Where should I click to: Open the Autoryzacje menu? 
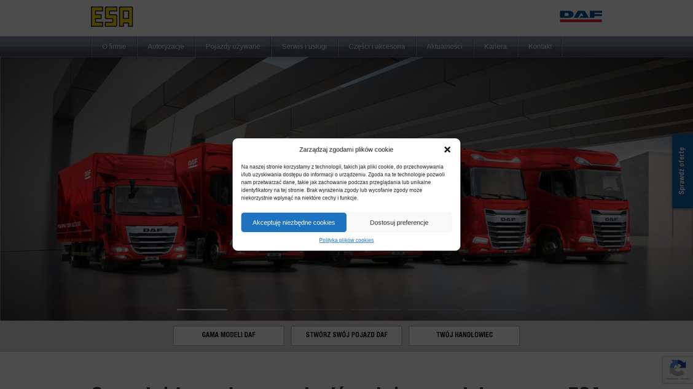pyautogui.click(x=166, y=47)
